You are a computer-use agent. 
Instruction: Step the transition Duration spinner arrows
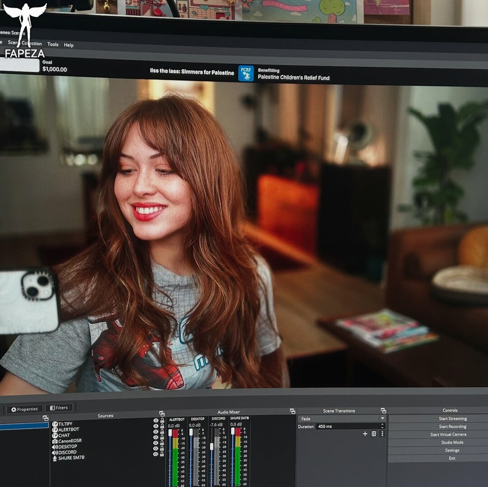[x=382, y=426]
